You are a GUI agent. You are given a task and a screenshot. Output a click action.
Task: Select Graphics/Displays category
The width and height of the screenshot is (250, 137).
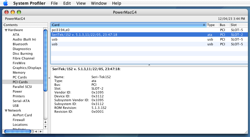27,68
